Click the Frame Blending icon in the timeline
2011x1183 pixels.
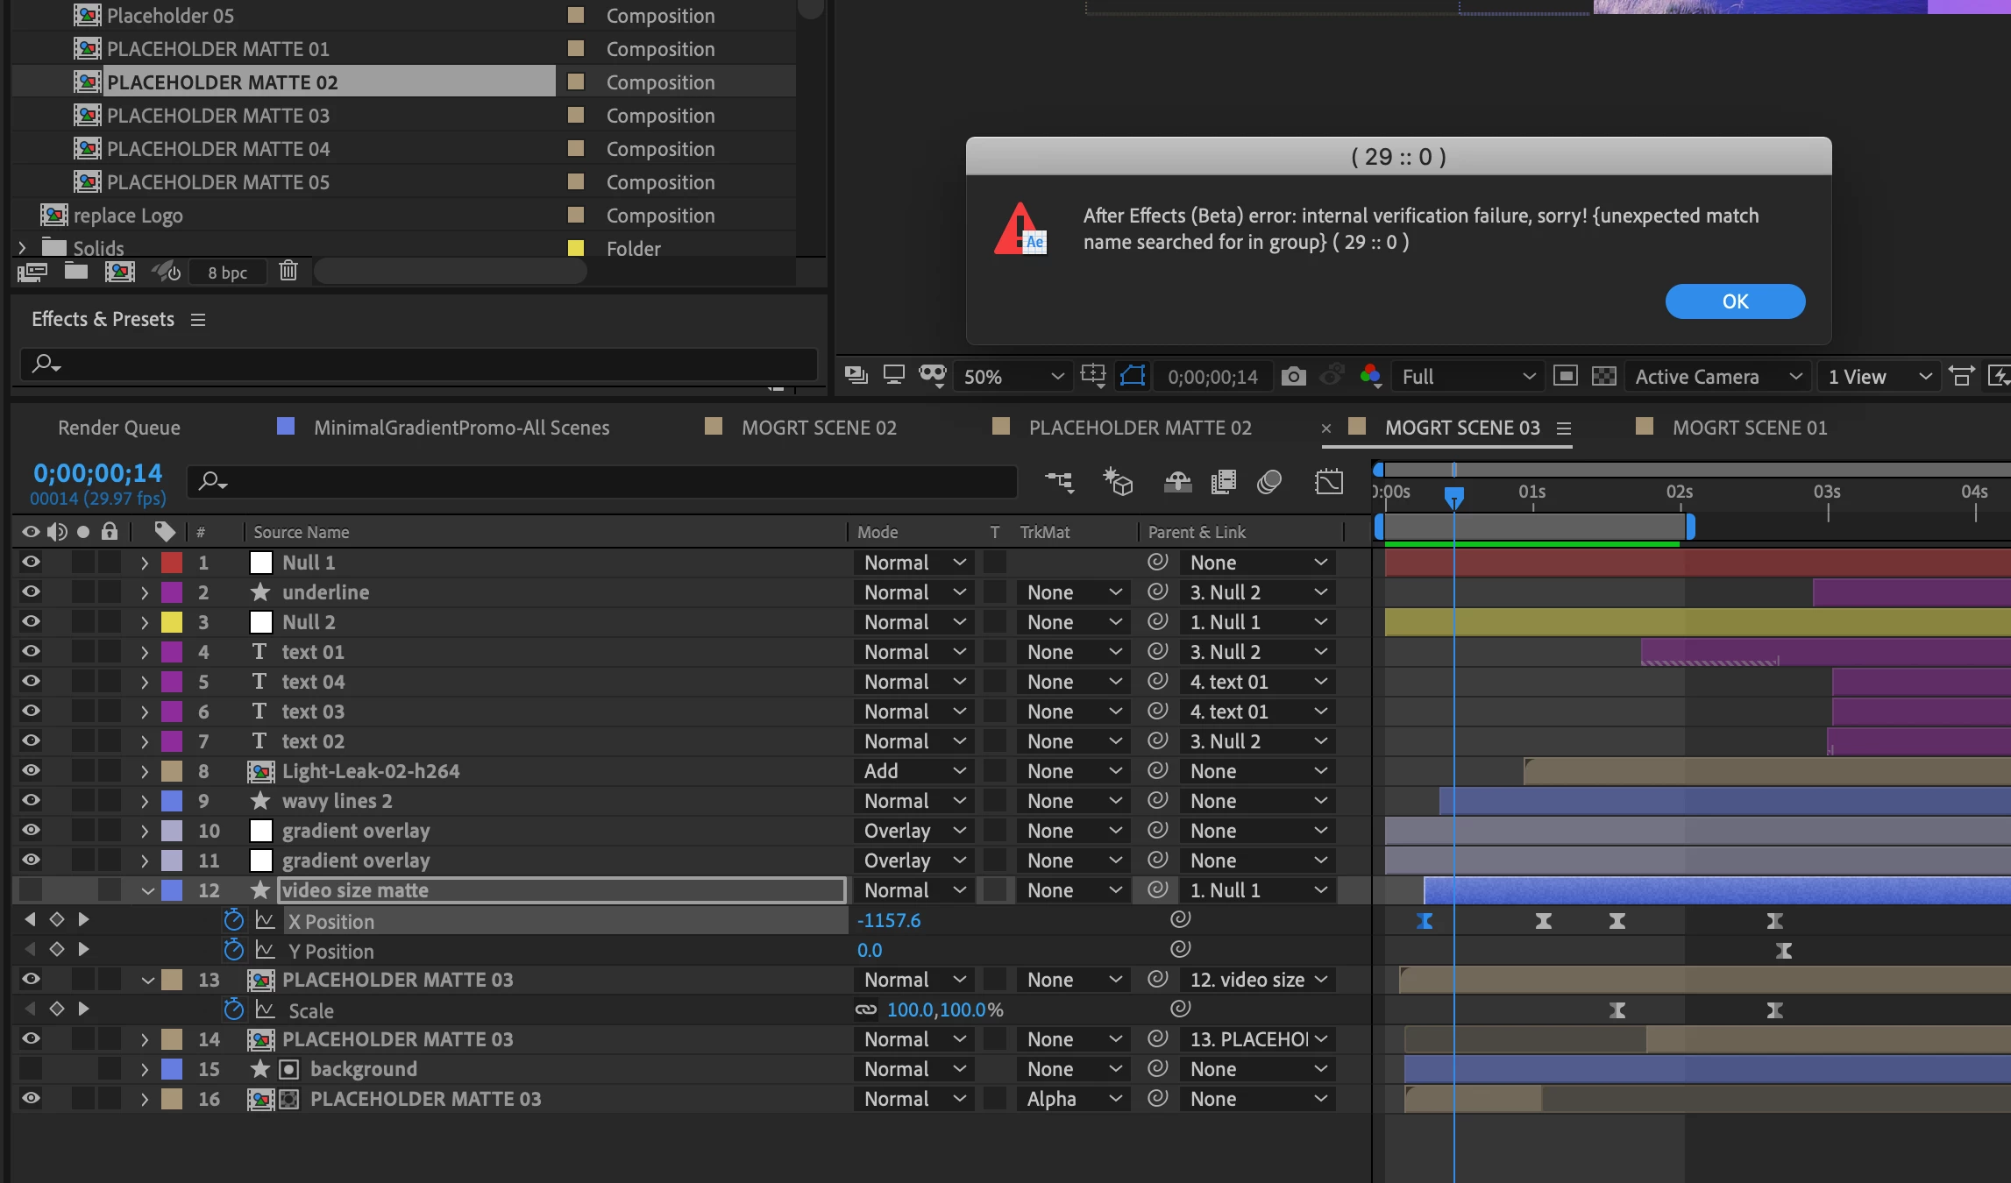click(1223, 481)
